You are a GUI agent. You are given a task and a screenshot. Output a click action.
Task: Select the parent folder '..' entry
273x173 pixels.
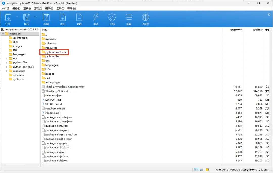coord(44,35)
